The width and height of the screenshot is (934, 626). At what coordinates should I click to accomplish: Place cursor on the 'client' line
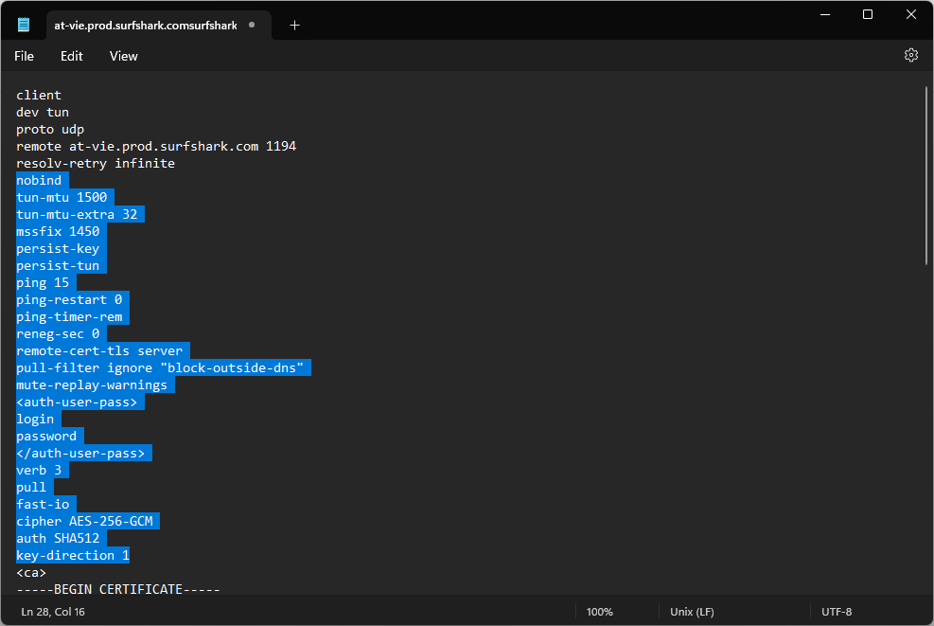tap(39, 95)
